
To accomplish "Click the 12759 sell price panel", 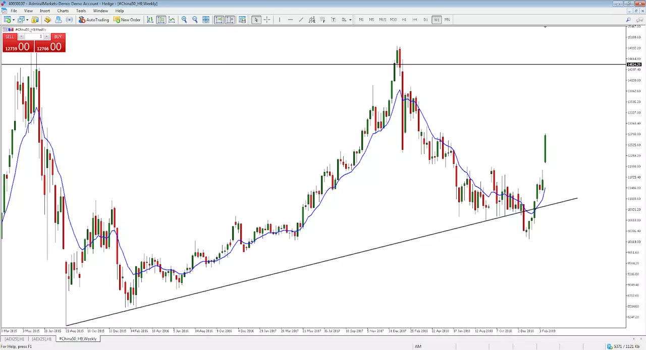I will coord(18,47).
